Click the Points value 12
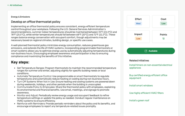The height and width of the screenshot is (116, 185). pos(163,38)
